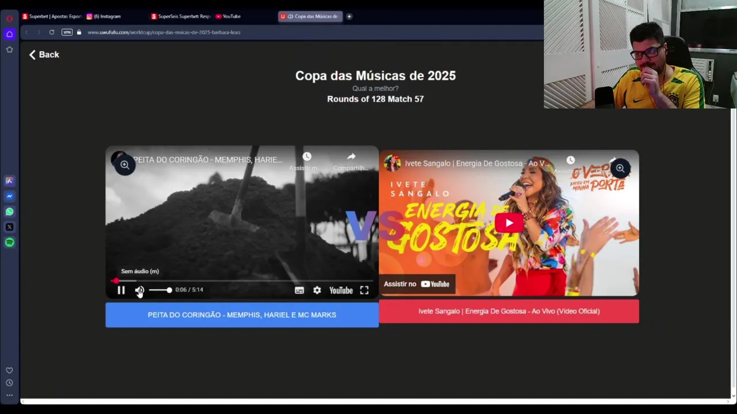Screen dimensions: 737x414
Task: Zoom the Ivete Sangalo video magnifier
Action: click(x=620, y=168)
